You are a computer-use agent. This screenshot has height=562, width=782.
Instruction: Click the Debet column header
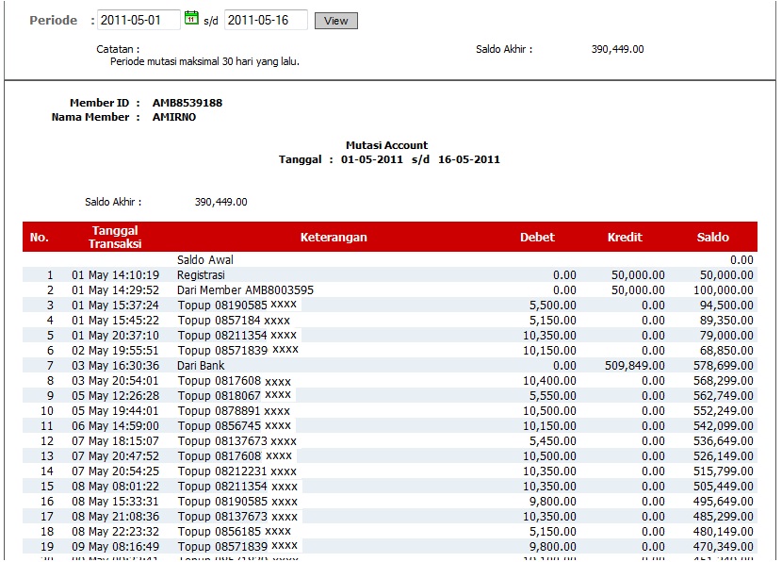pyautogui.click(x=537, y=237)
